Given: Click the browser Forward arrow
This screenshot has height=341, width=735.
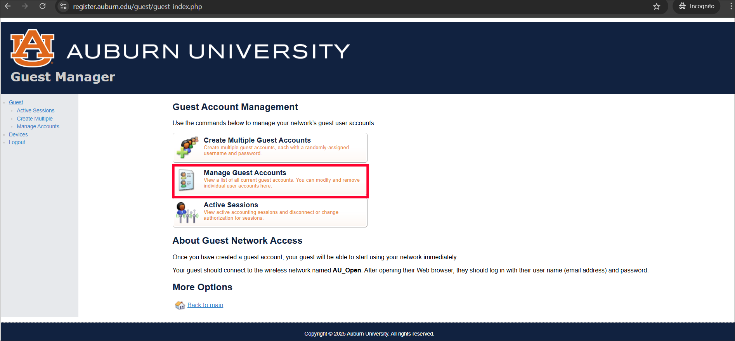Looking at the screenshot, I should [x=25, y=6].
